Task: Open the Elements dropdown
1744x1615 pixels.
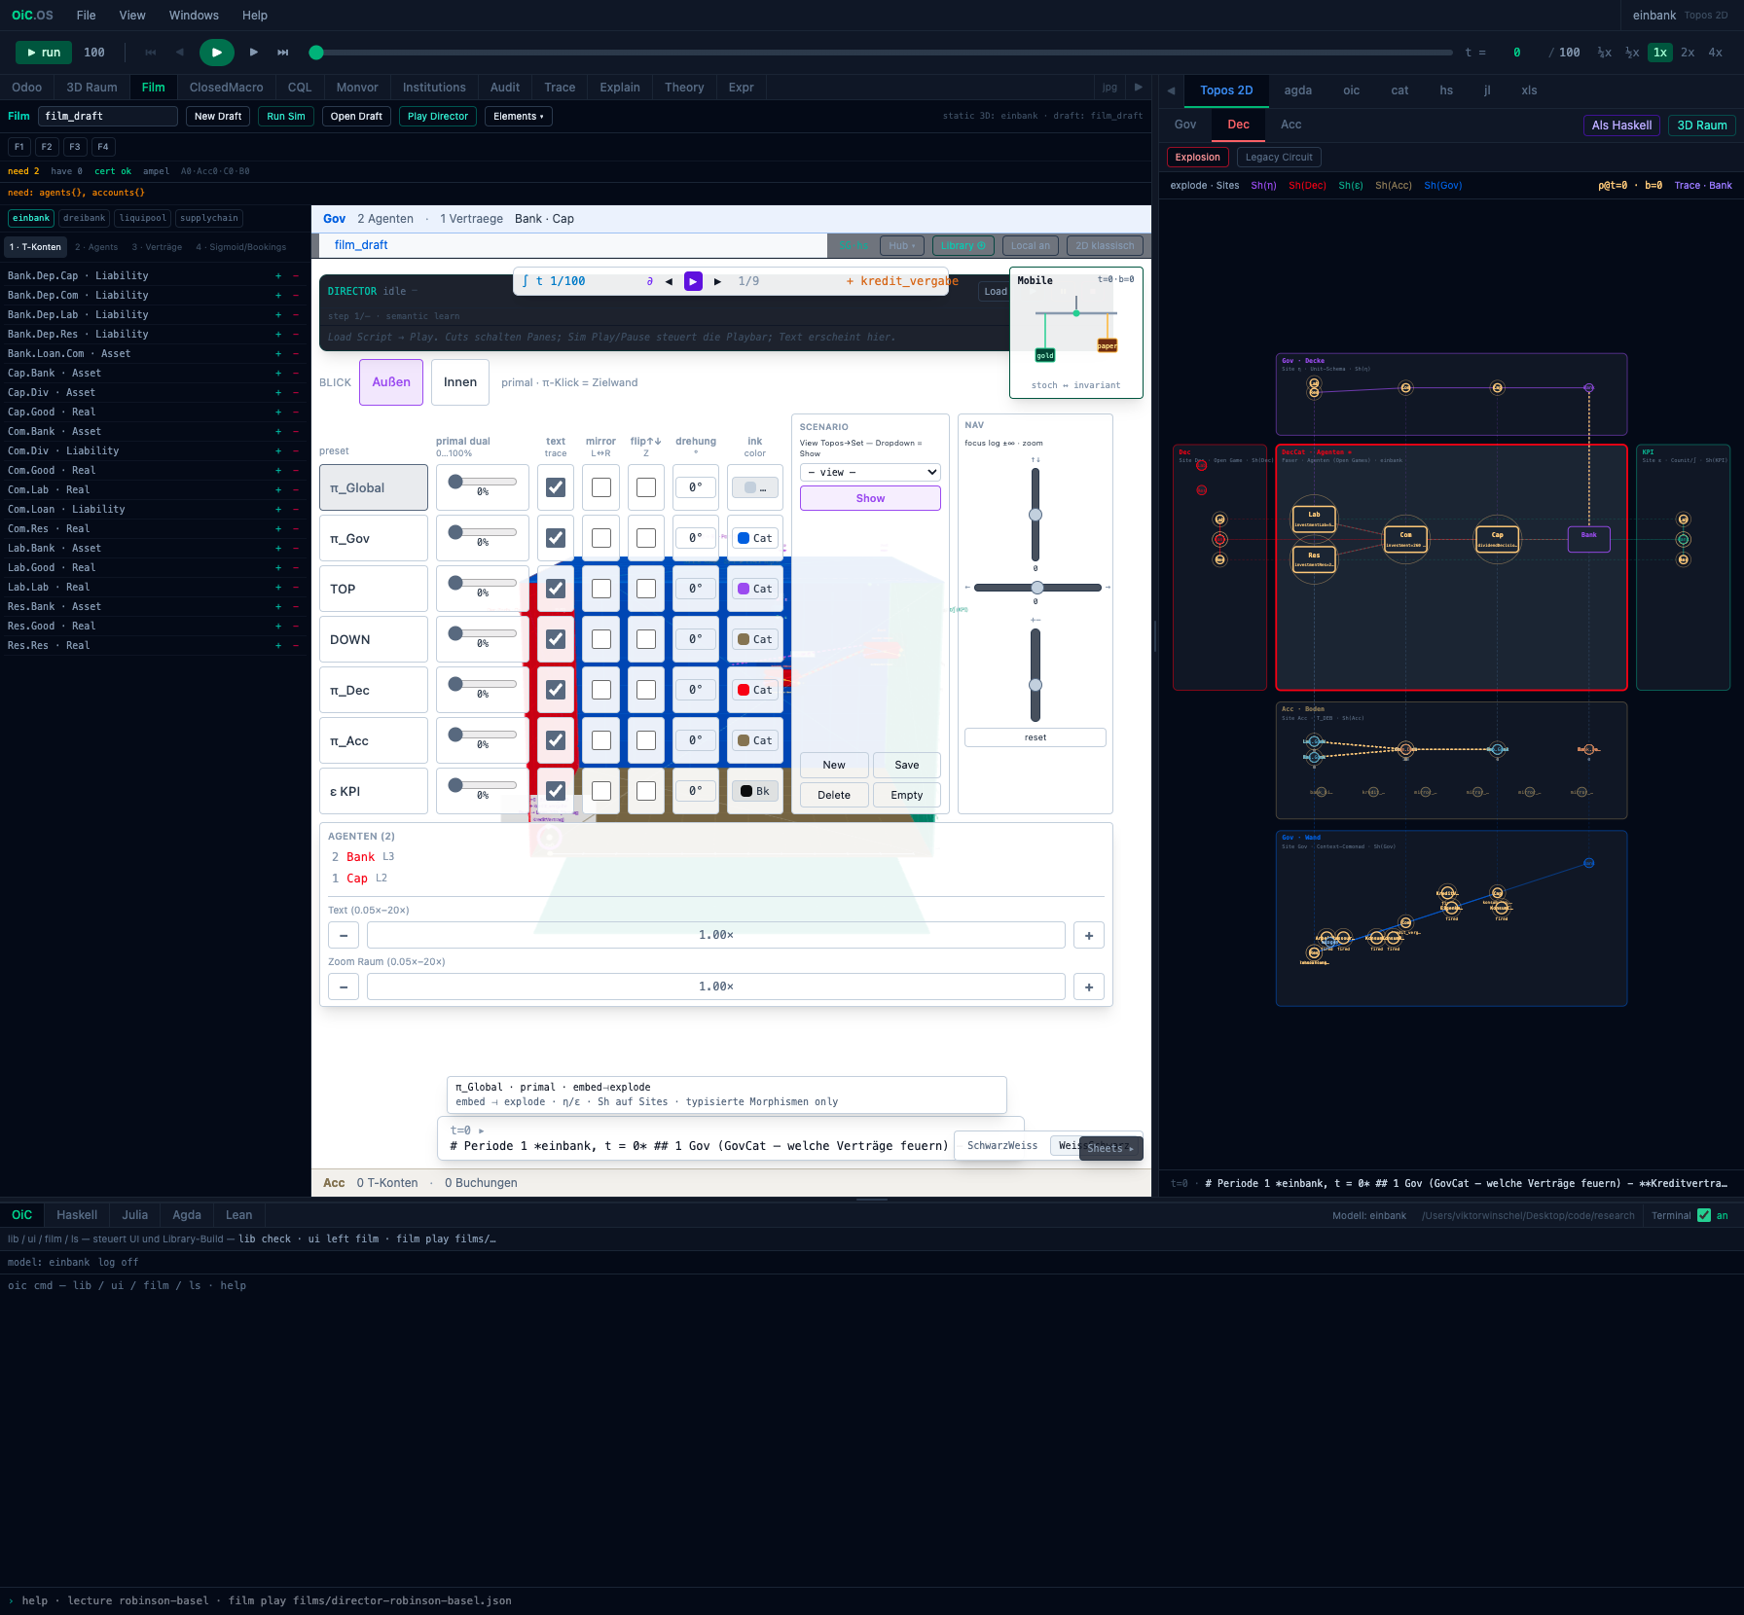Action: pos(519,117)
